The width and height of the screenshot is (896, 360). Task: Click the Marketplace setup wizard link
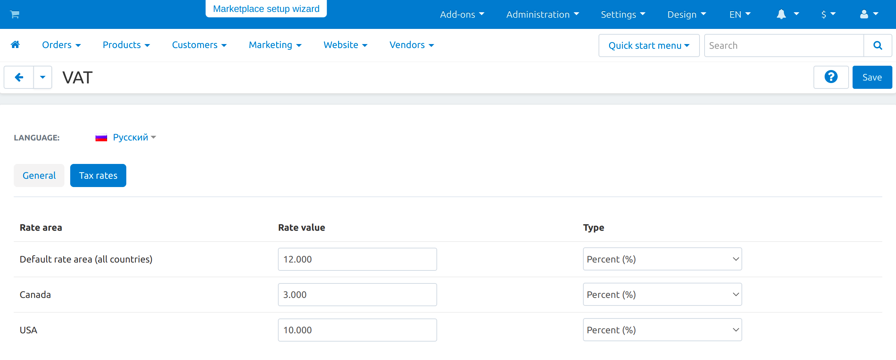(x=266, y=9)
